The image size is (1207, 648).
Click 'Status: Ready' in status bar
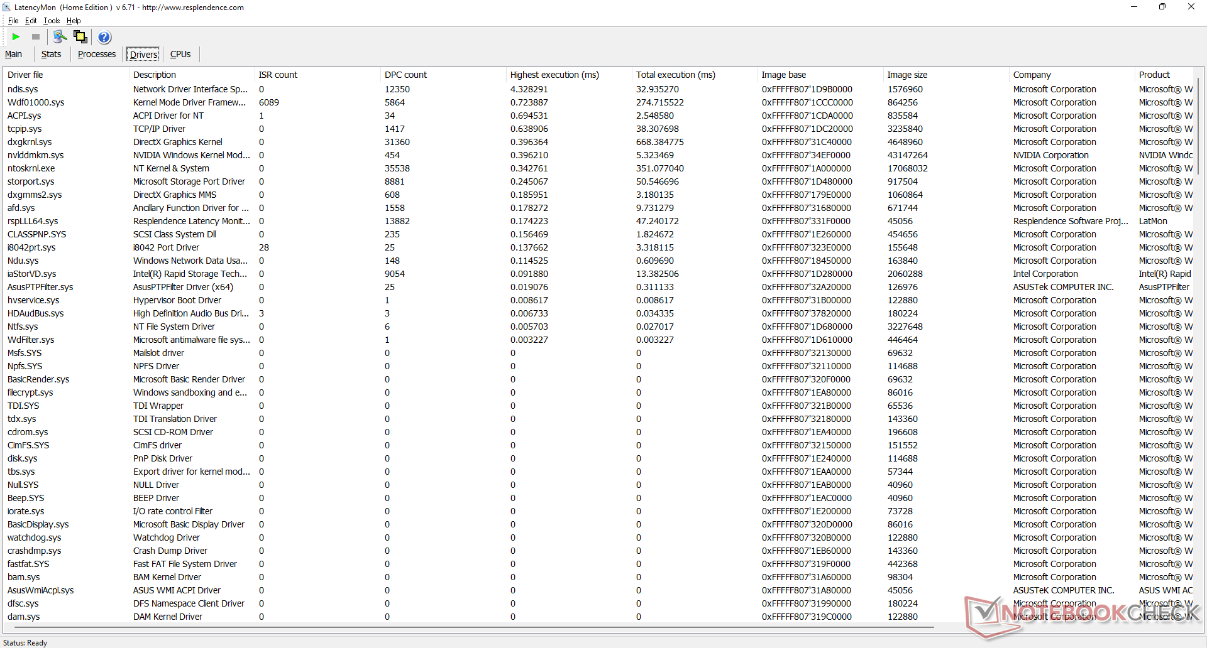(x=25, y=642)
